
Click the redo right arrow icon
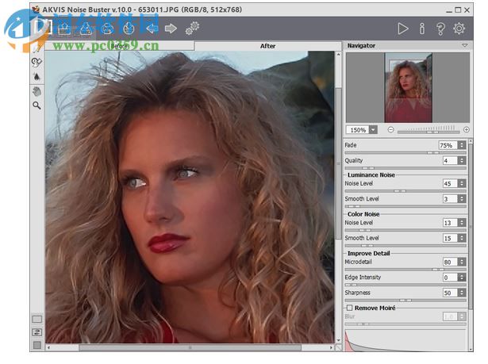(171, 29)
